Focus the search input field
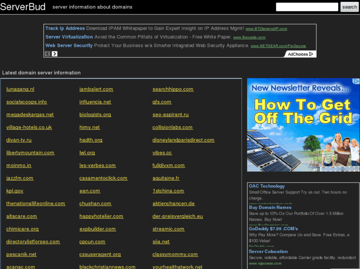 (x=307, y=7)
